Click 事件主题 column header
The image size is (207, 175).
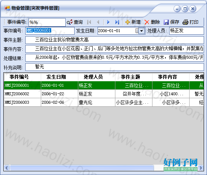coord(134,77)
